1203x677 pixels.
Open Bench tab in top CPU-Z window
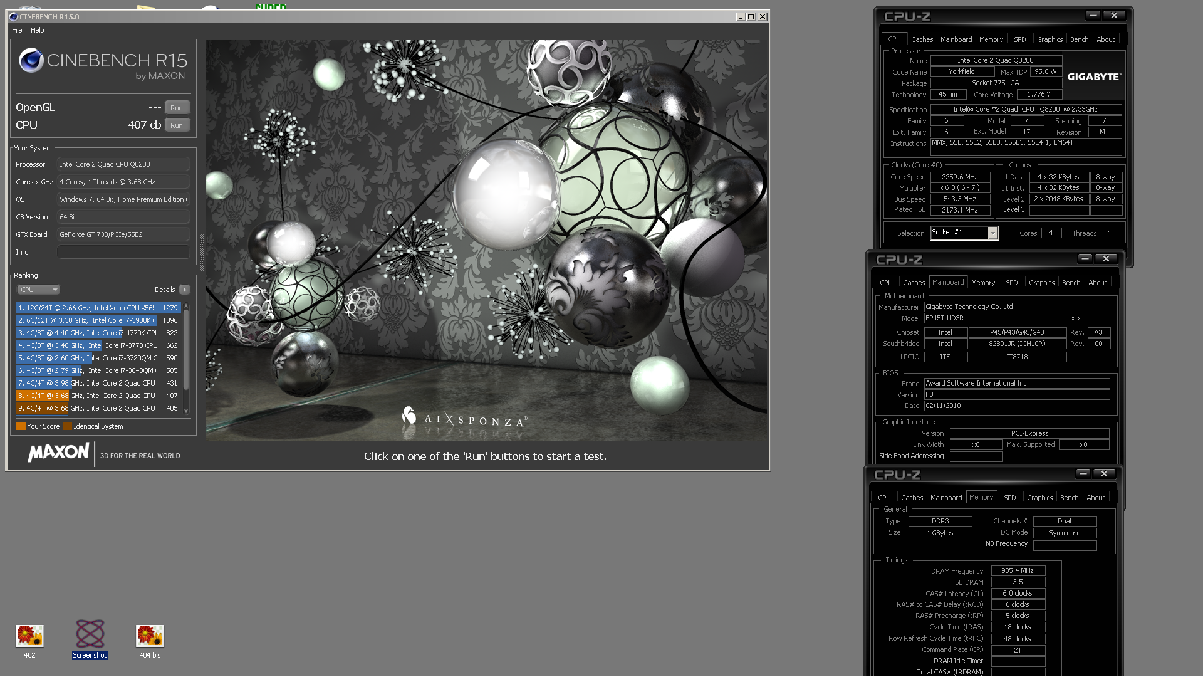(x=1079, y=39)
